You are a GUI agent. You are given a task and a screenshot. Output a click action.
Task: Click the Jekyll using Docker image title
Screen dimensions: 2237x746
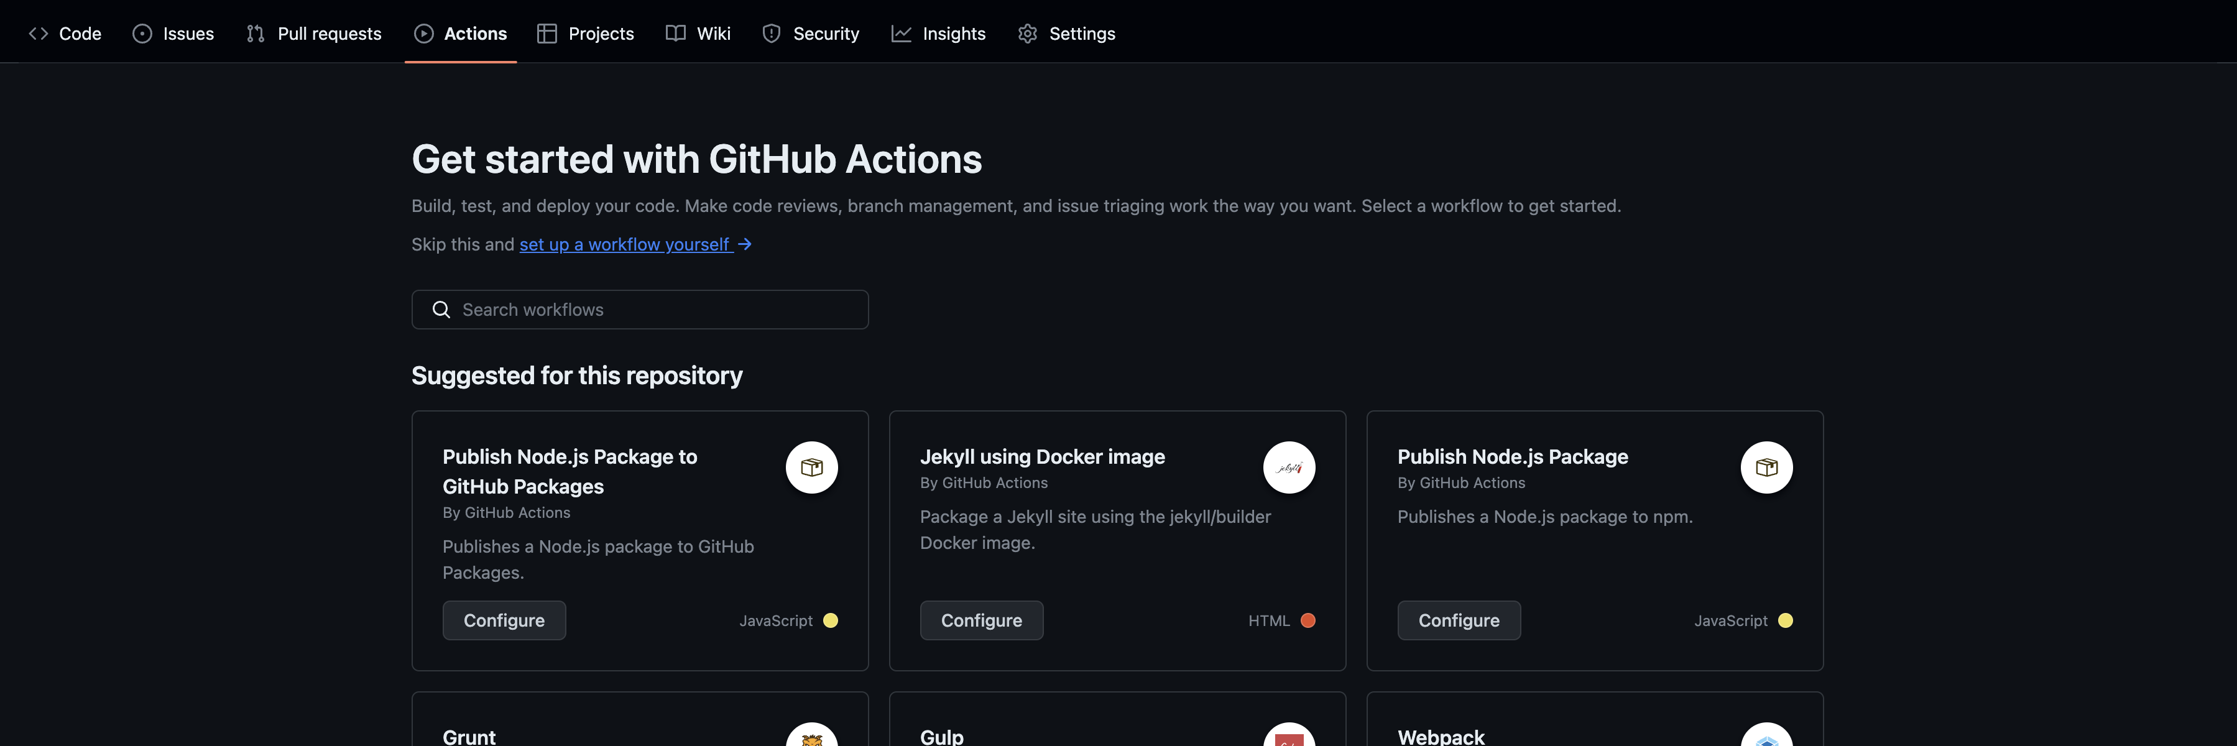[x=1042, y=457]
